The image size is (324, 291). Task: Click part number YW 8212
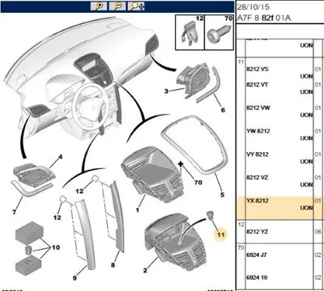pos(258,131)
